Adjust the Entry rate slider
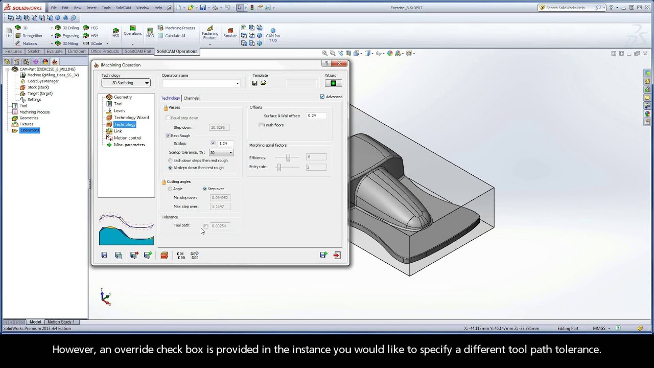 (279, 167)
